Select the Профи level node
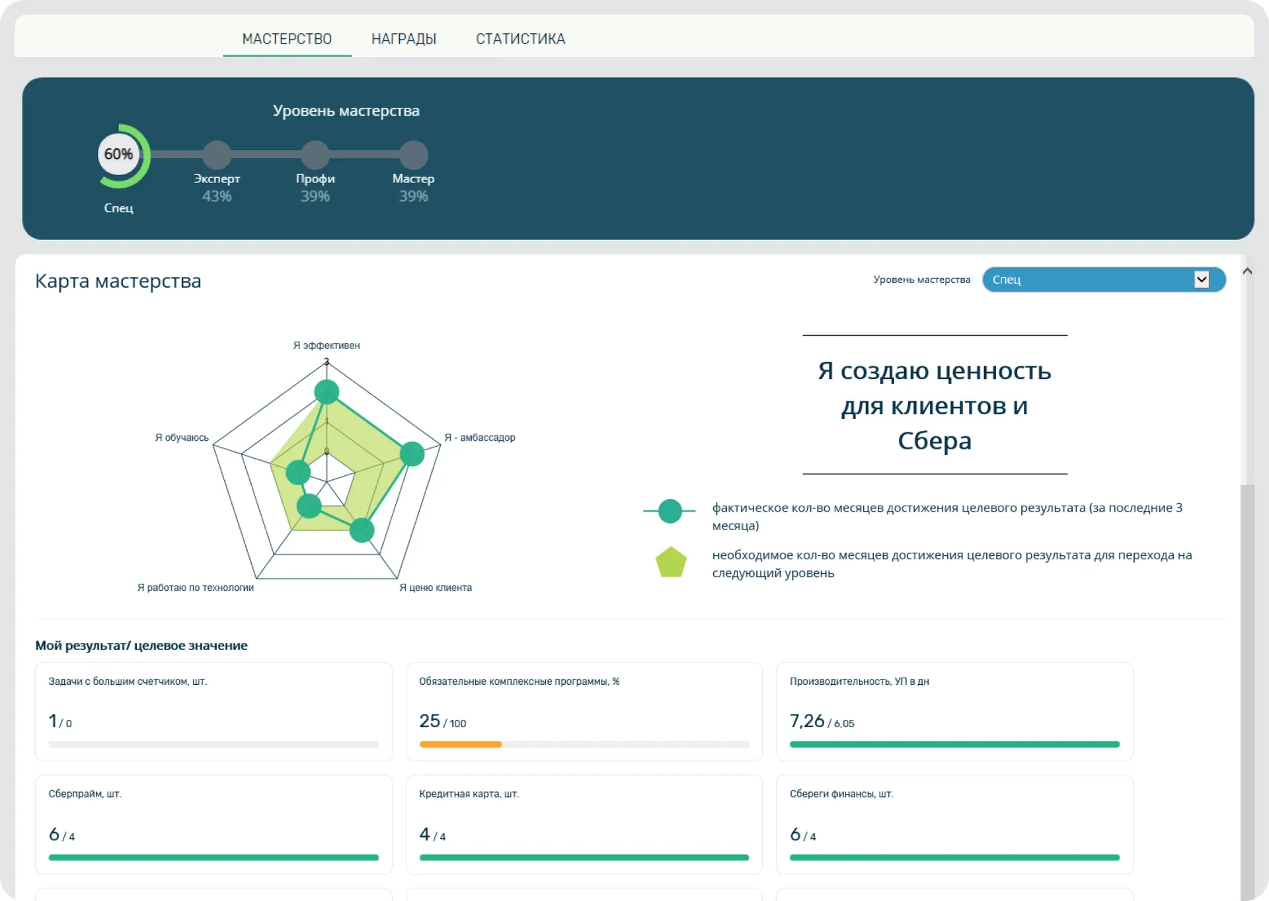The height and width of the screenshot is (901, 1269). pos(315,155)
